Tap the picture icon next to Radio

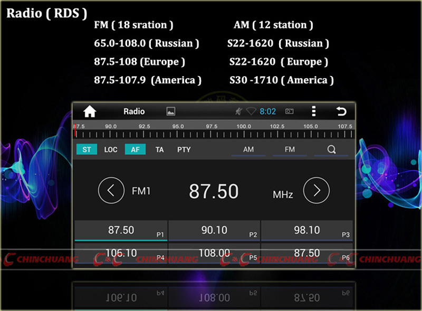(x=170, y=111)
